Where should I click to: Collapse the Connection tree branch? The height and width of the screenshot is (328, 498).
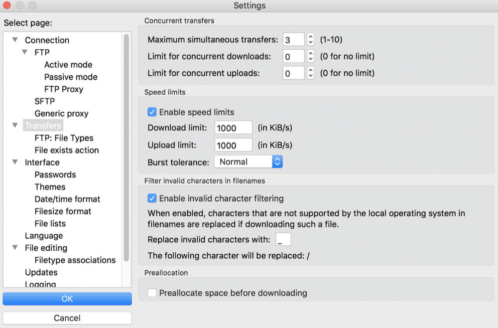point(14,40)
